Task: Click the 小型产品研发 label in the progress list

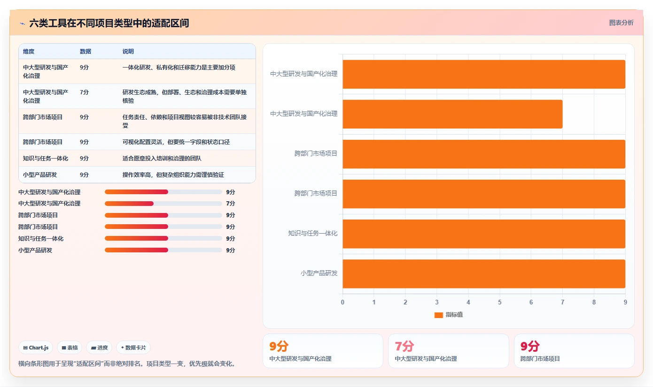Action: pyautogui.click(x=35, y=250)
